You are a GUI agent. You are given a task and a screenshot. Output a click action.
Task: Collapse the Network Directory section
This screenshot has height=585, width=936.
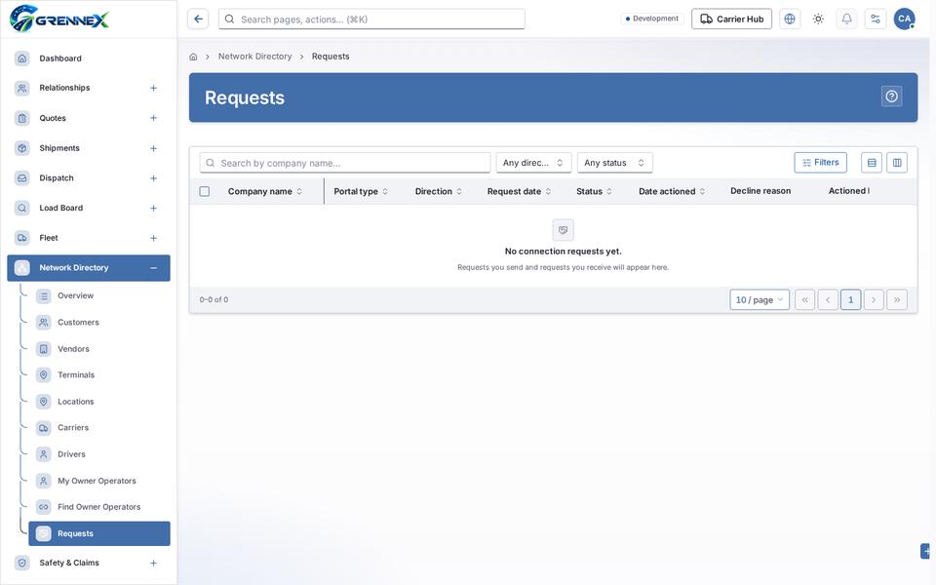[x=153, y=268]
